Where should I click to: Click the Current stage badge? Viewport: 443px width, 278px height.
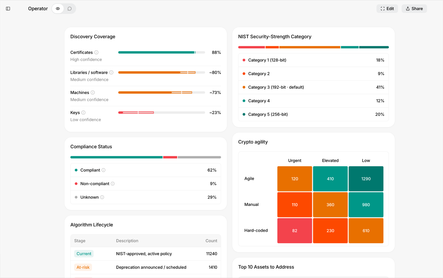pos(84,254)
